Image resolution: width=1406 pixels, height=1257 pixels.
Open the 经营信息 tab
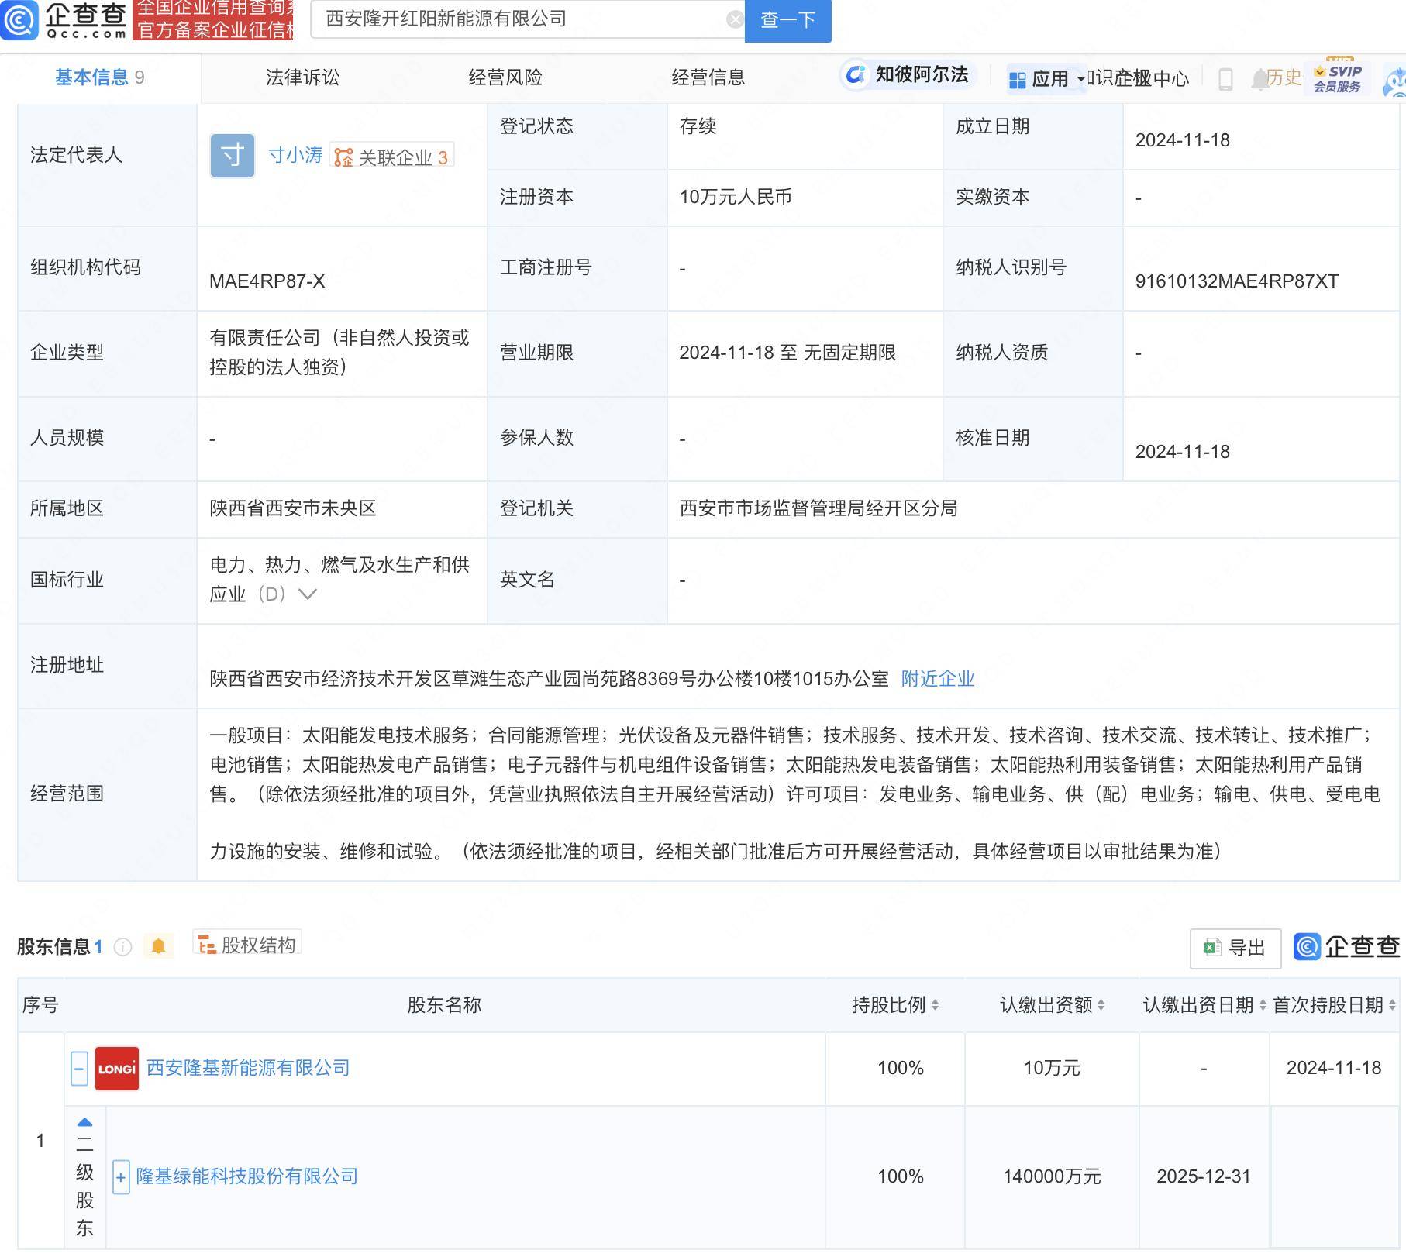[x=708, y=77]
